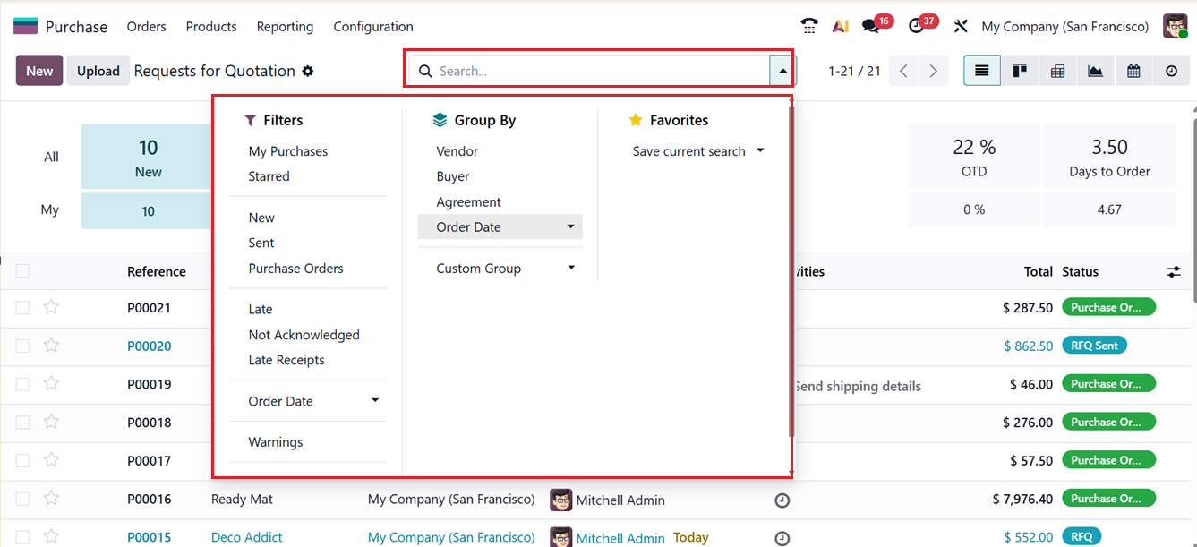The height and width of the screenshot is (547, 1197).
Task: Check the select-all header checkbox
Action: (22, 271)
